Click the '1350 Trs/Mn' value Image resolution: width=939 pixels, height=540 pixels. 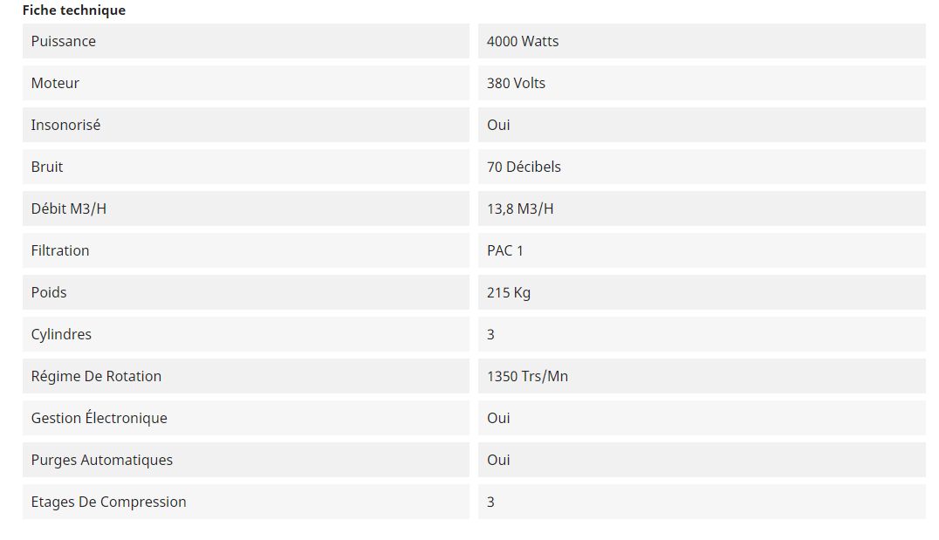coord(527,376)
